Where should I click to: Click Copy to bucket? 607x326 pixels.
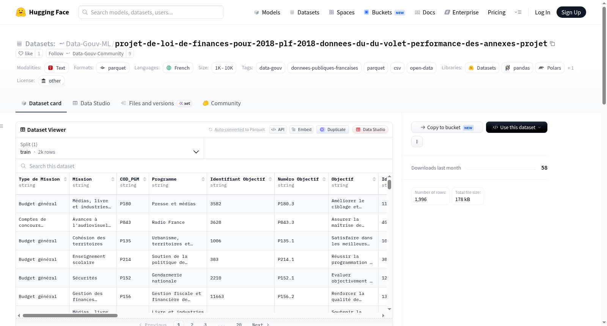point(447,127)
